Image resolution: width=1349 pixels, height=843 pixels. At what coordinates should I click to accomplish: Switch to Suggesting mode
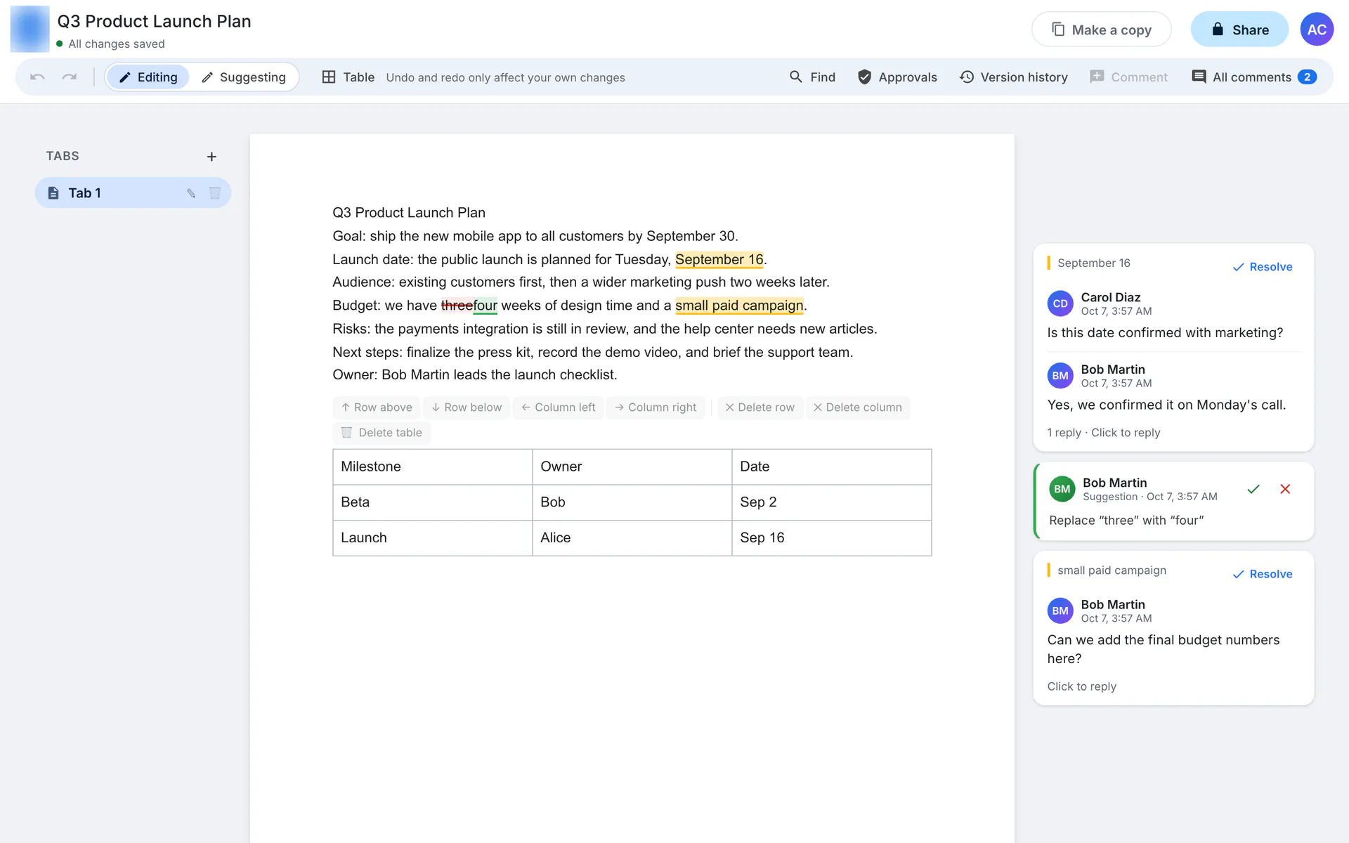[244, 77]
